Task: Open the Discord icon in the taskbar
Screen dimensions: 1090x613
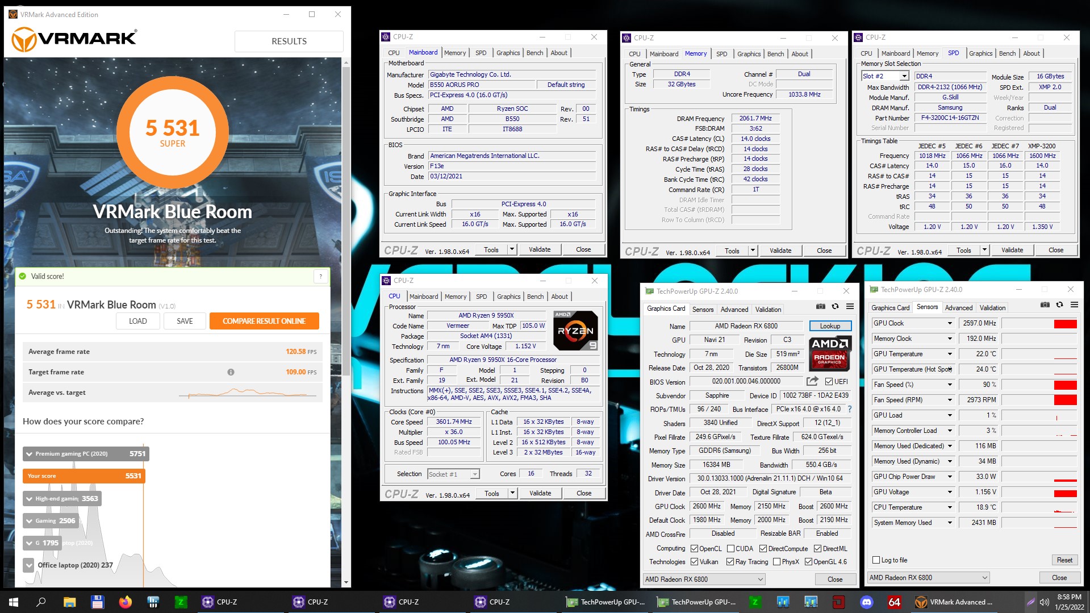Action: 866,602
